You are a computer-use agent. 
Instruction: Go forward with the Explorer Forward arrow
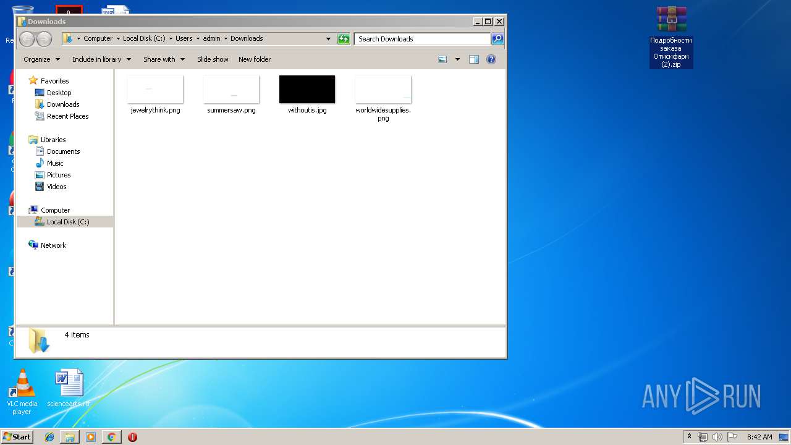(x=44, y=39)
